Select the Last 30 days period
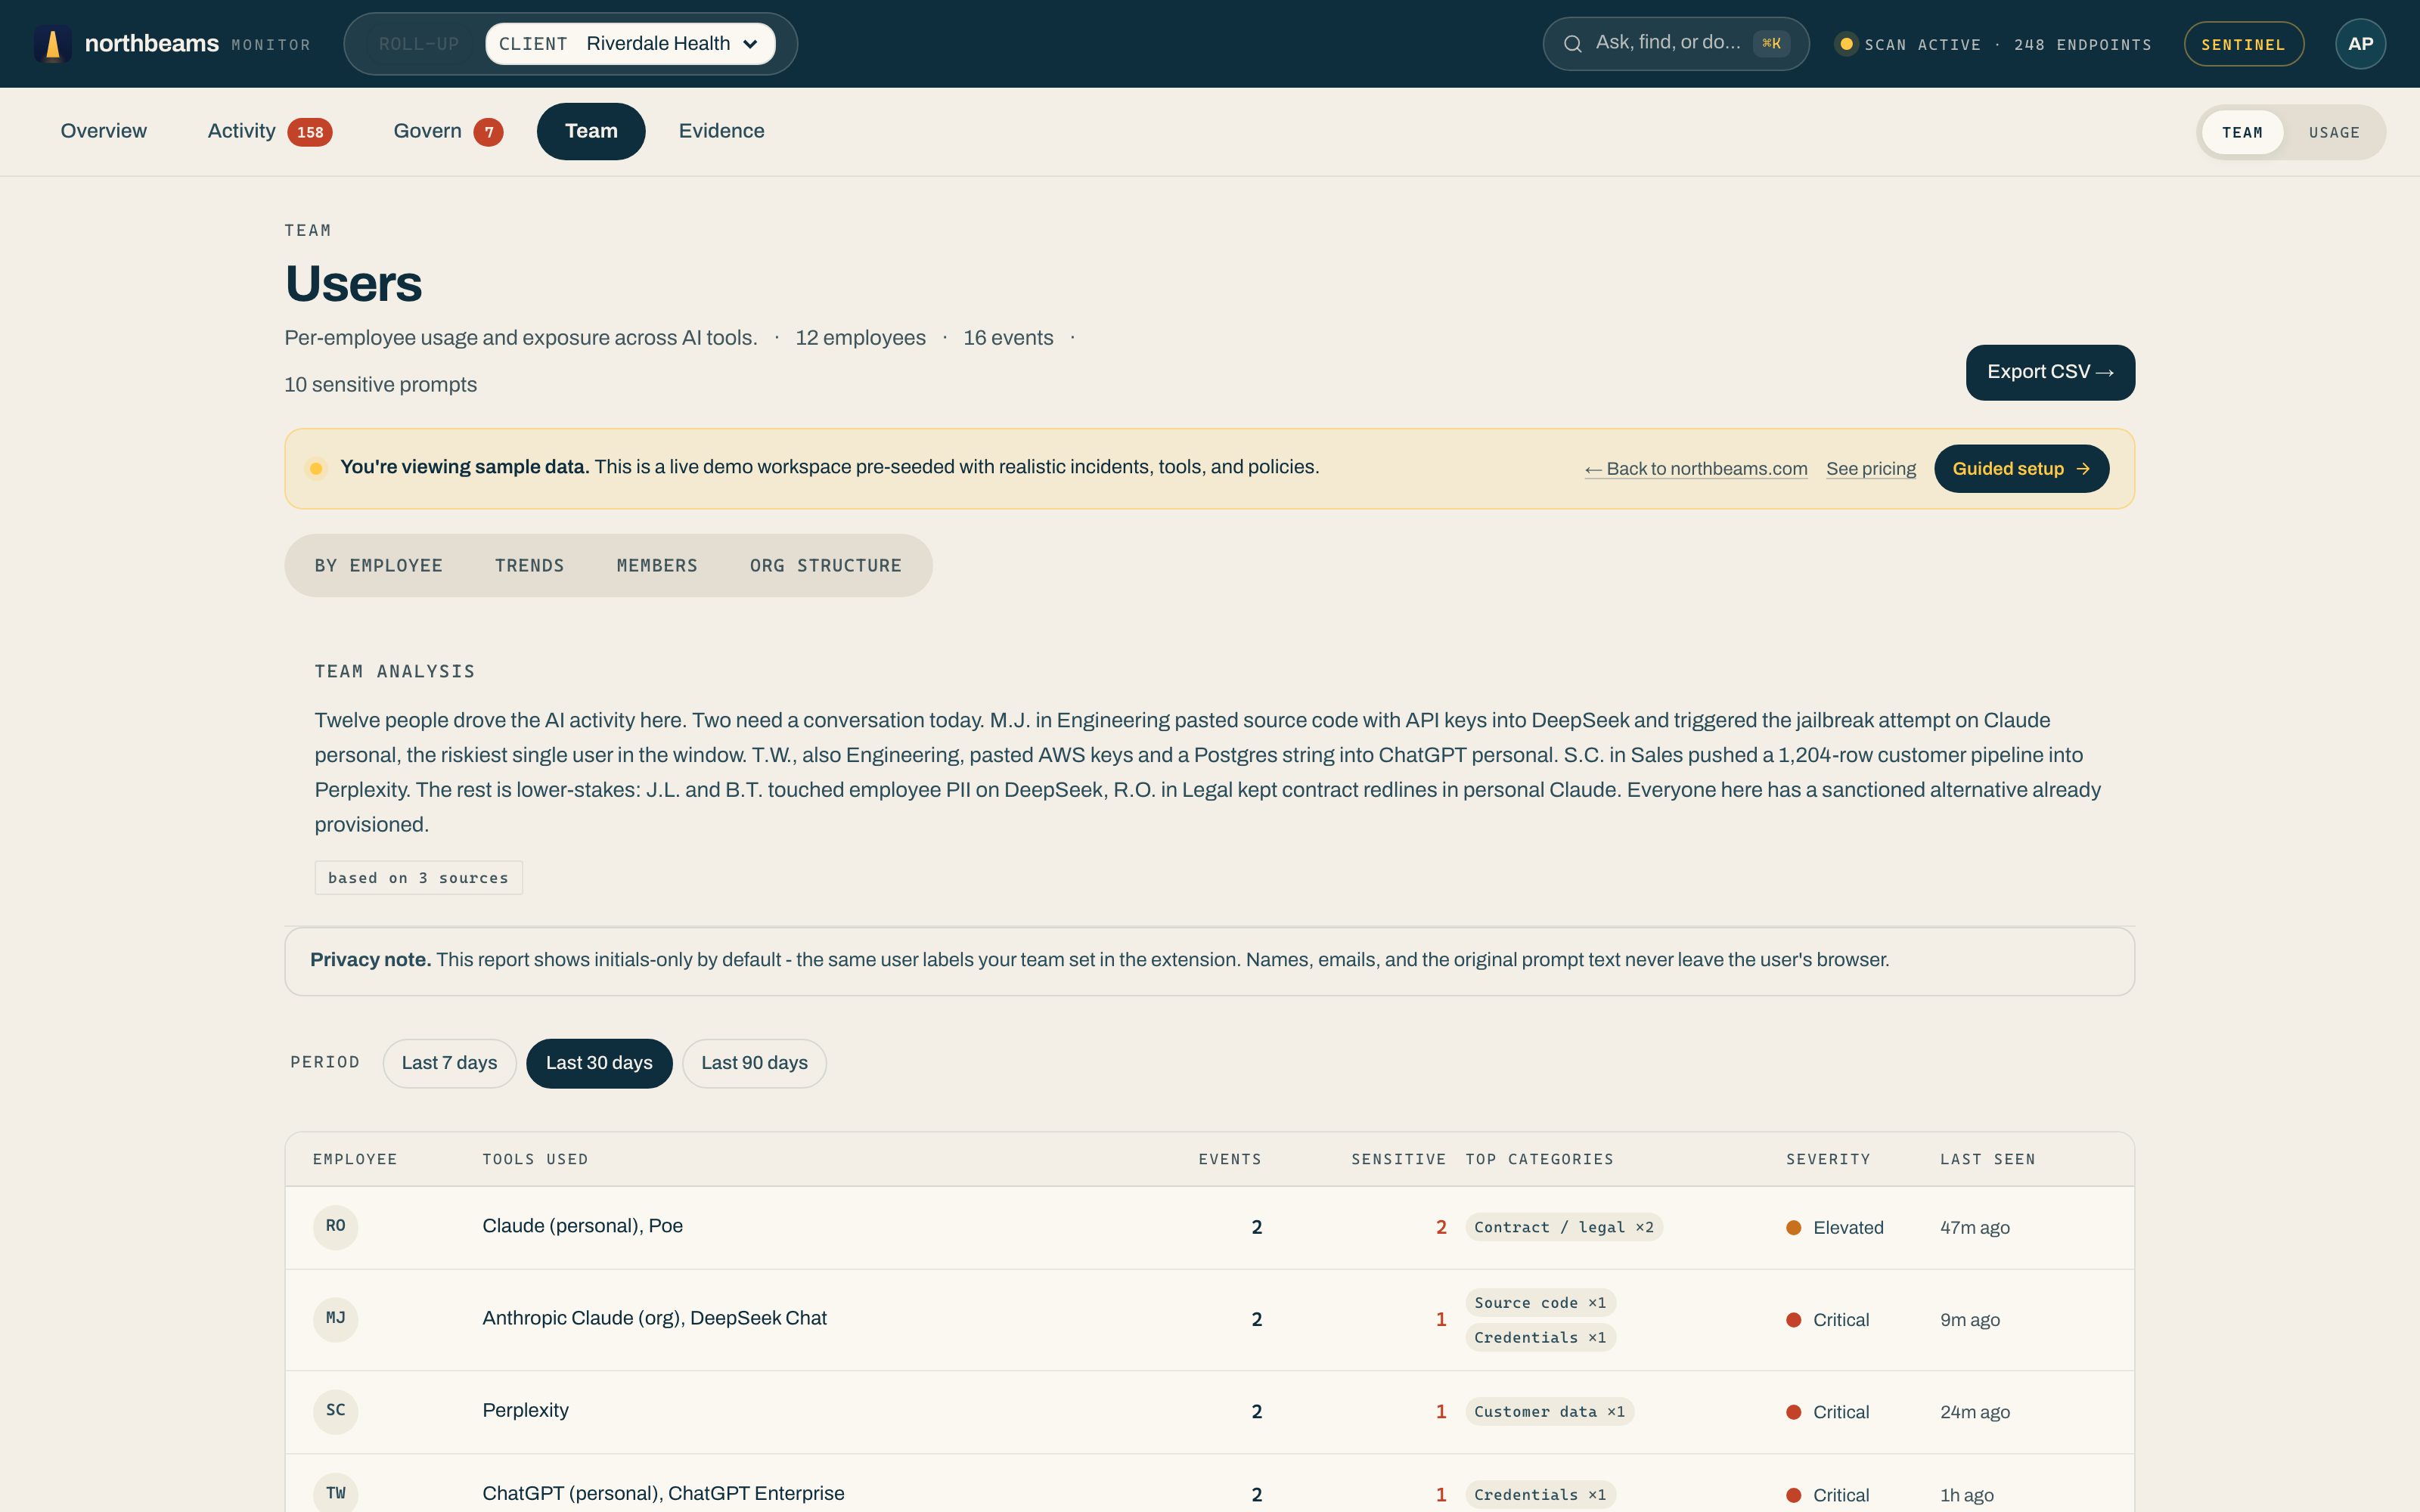 click(599, 1063)
